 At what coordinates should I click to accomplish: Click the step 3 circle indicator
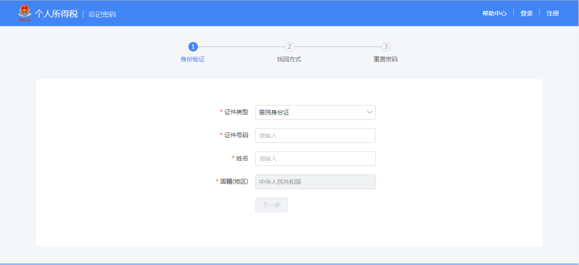pos(386,47)
